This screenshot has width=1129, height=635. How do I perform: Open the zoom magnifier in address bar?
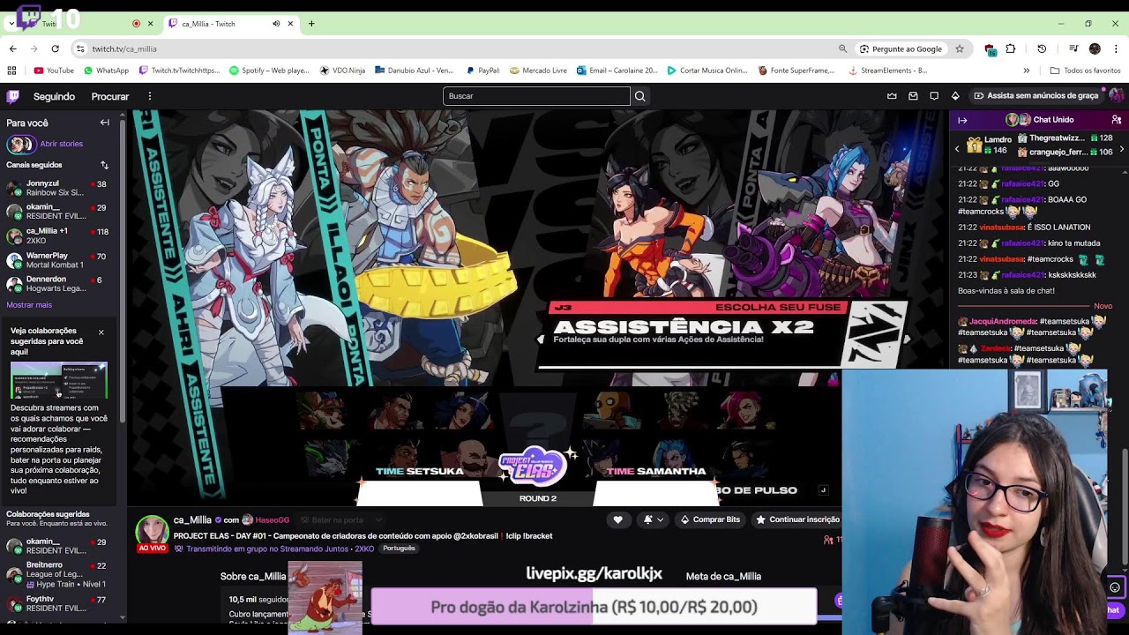click(x=842, y=49)
